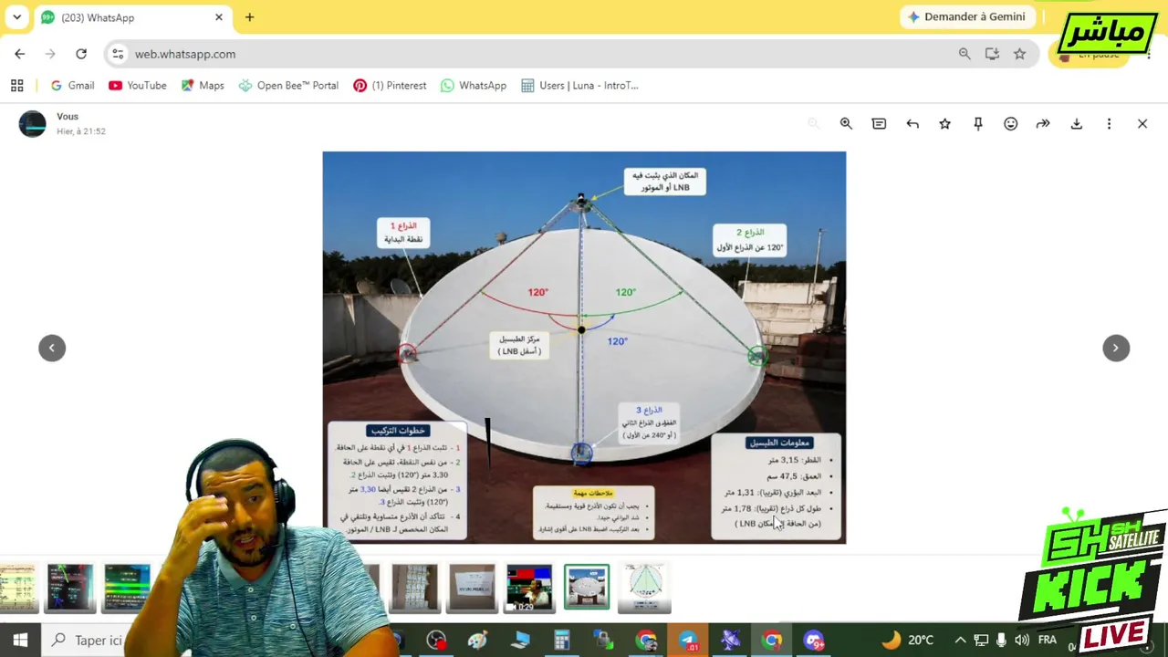Open the viewer's three-dot more menu
The image size is (1168, 657).
(x=1110, y=124)
